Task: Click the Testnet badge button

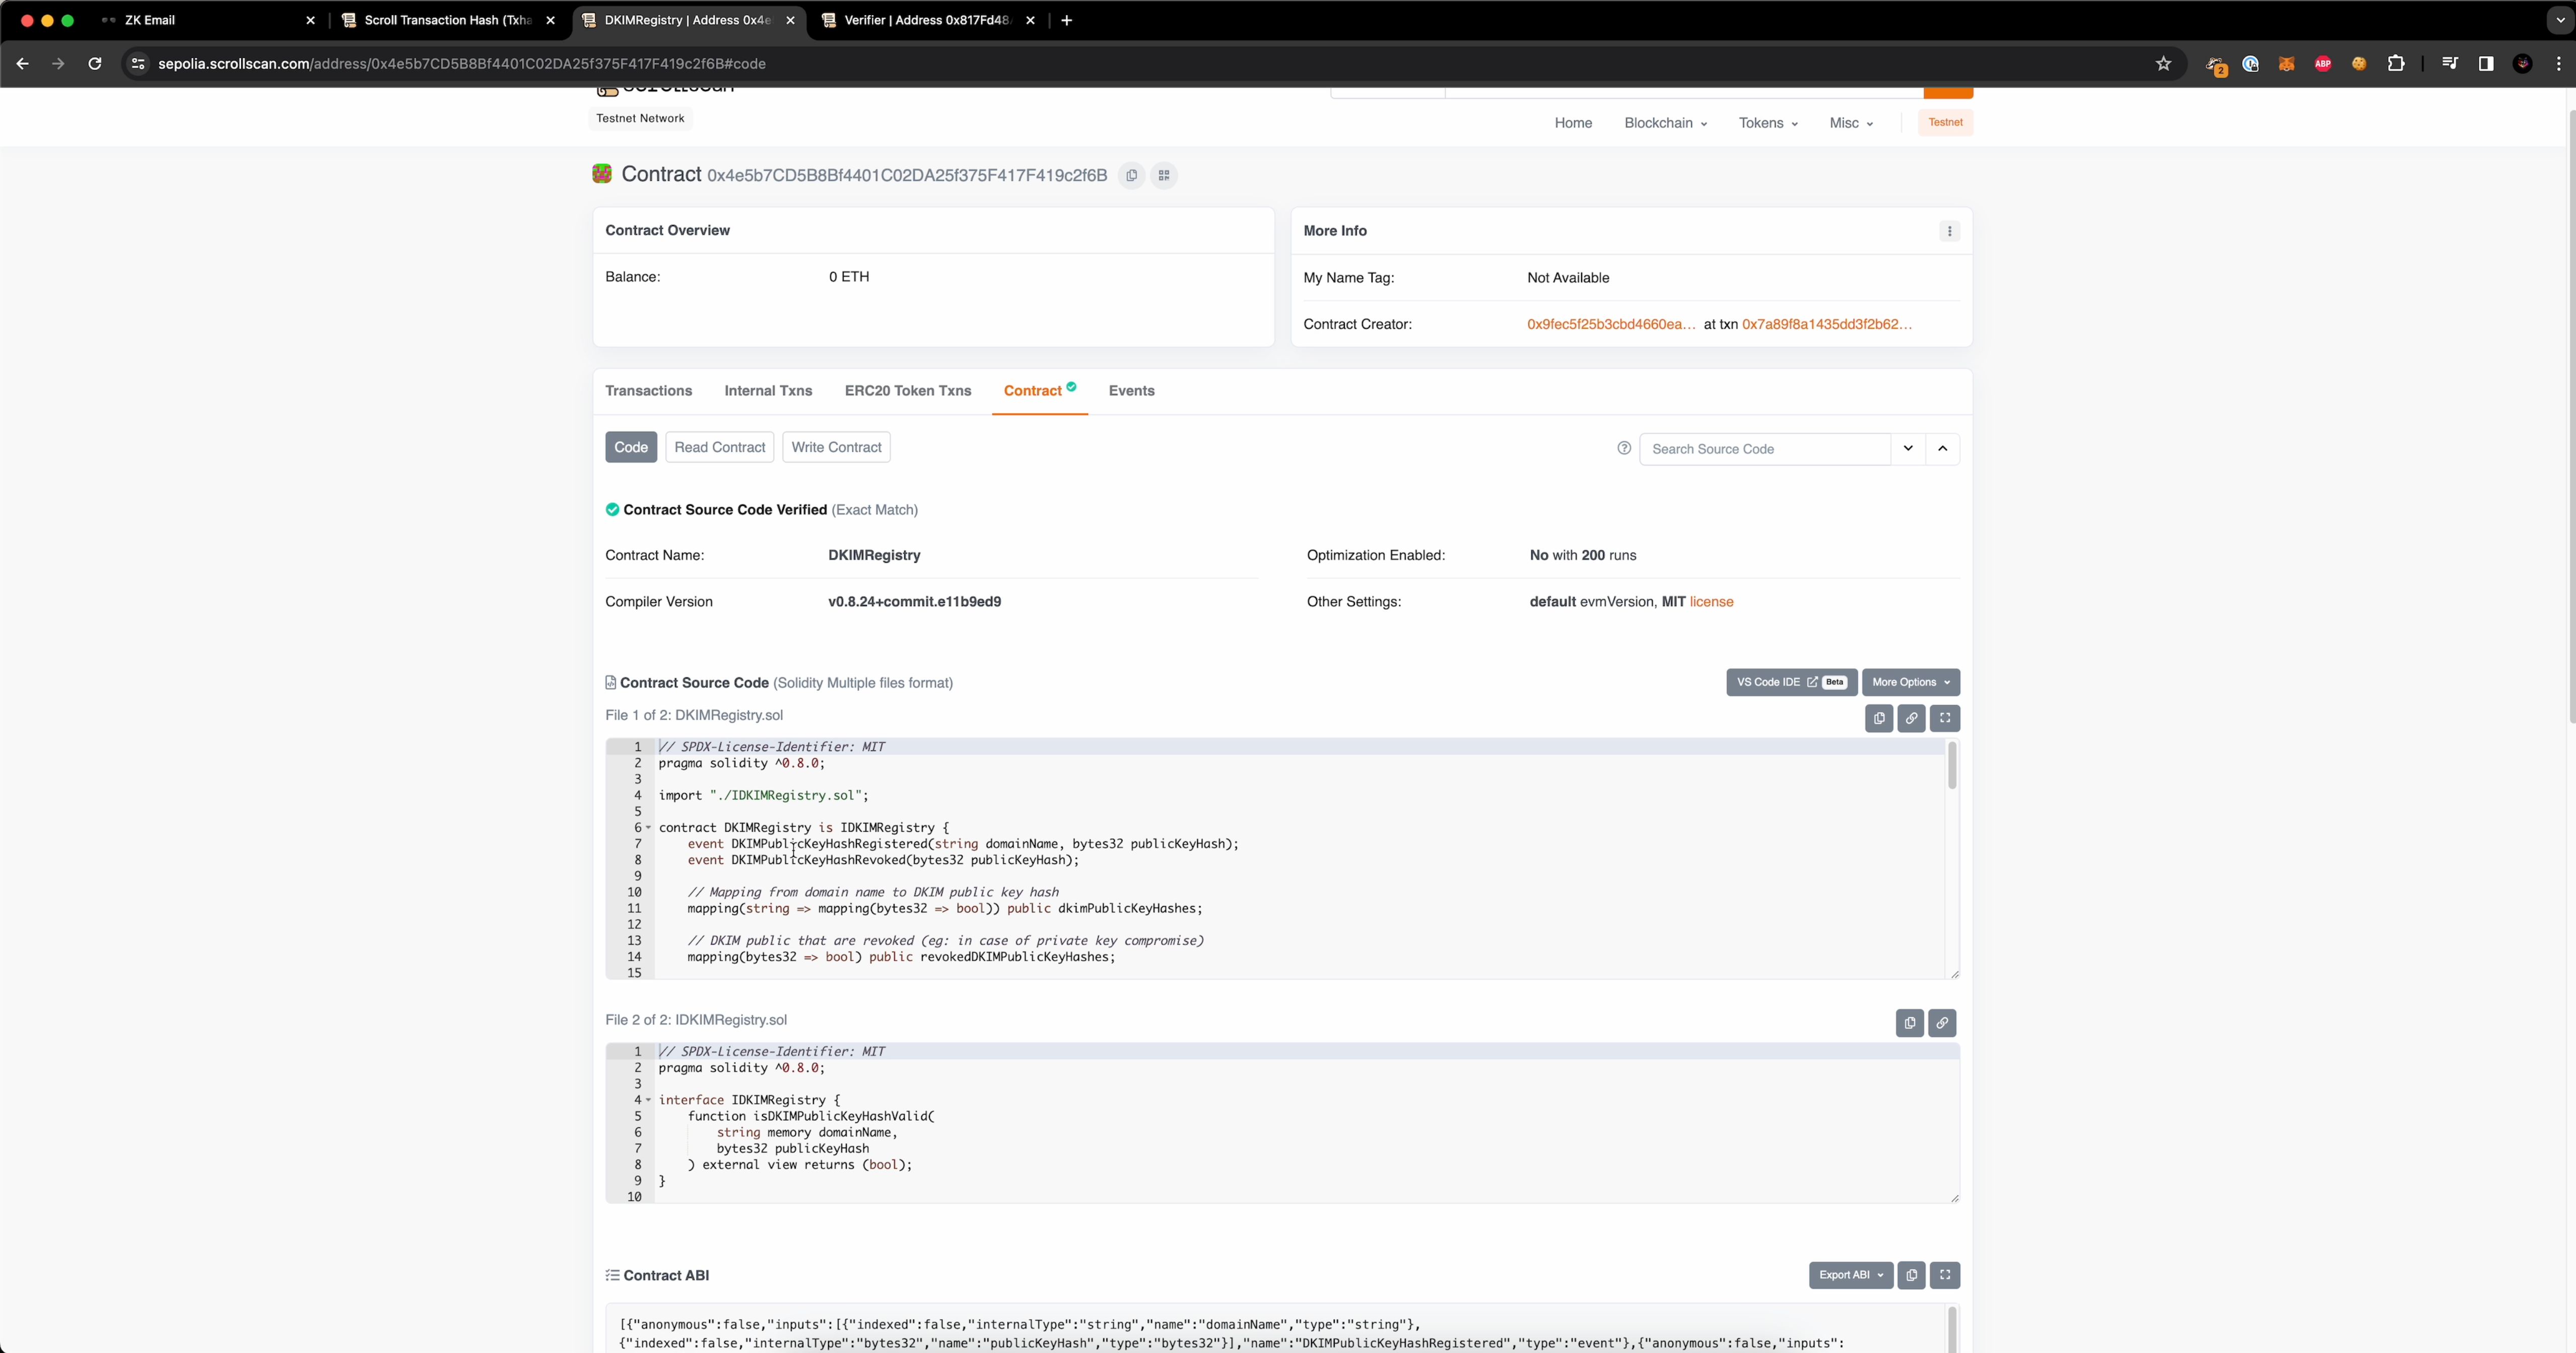Action: [x=1945, y=122]
